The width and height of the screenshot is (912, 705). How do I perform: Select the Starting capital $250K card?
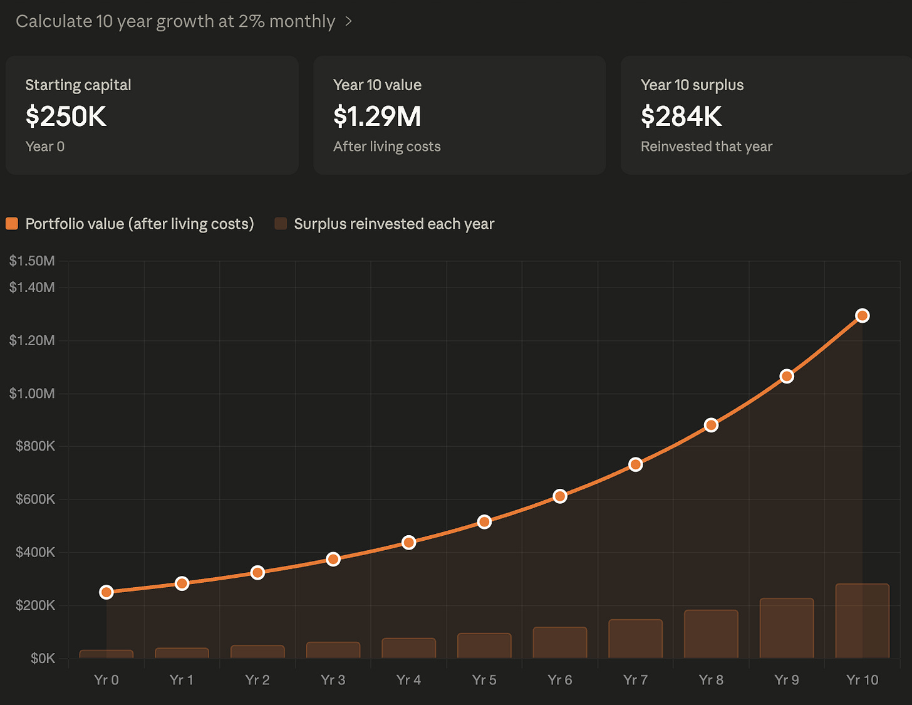[x=152, y=115]
